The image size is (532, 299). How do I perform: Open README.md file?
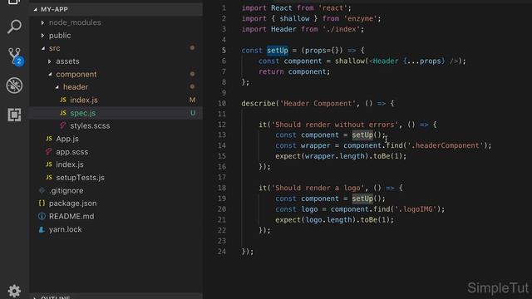(71, 216)
